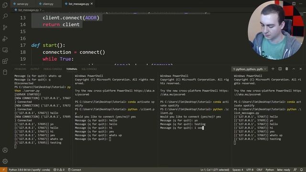This screenshot has width=306, height=172.
Task: Open editor More Actions ellipsis
Action: (x=301, y=3)
